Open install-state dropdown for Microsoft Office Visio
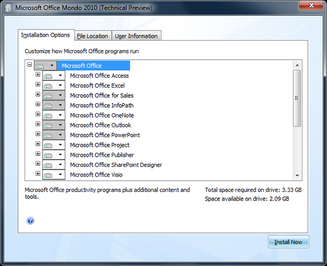This screenshot has height=266, width=327. (x=54, y=175)
